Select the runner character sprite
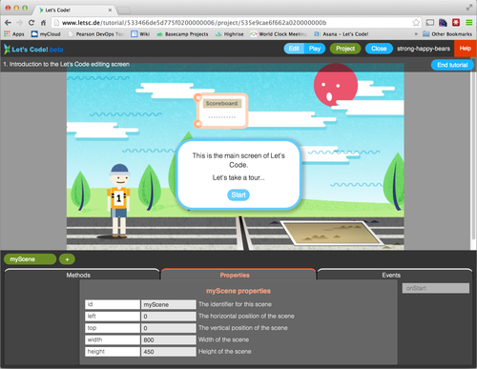This screenshot has width=477, height=369. click(119, 201)
